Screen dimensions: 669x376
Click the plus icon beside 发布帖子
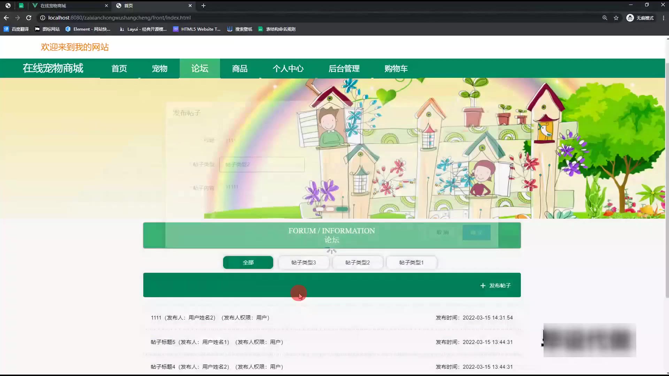(483, 285)
